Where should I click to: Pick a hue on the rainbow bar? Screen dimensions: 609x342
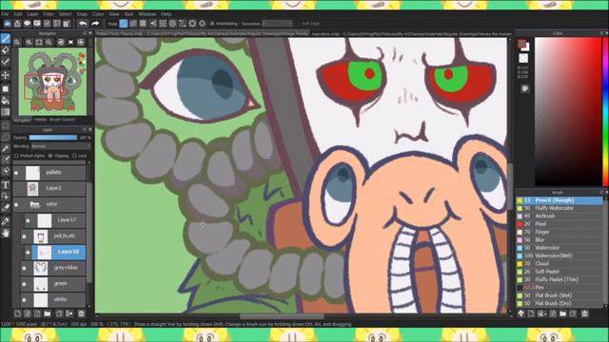tap(606, 112)
